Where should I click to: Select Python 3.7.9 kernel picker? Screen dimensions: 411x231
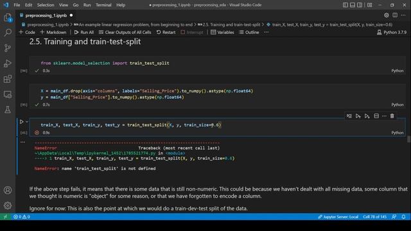(x=392, y=32)
